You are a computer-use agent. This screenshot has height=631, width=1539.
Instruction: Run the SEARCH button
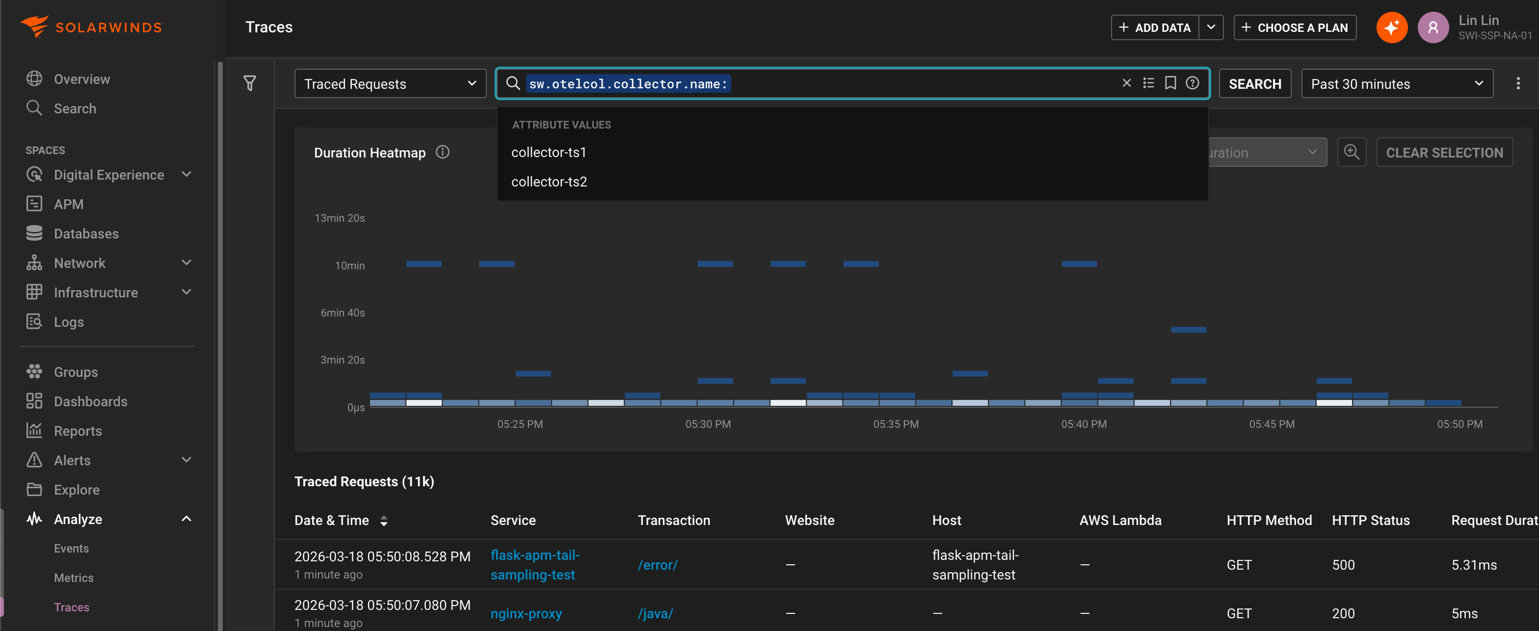coord(1255,83)
